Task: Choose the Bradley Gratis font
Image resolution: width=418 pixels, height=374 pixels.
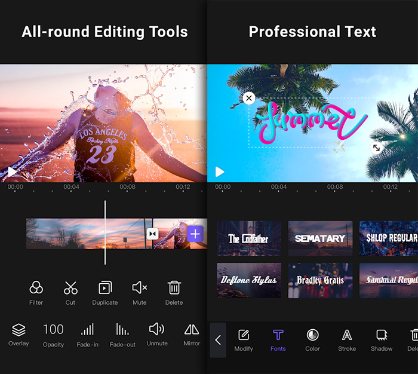Action: tap(320, 280)
